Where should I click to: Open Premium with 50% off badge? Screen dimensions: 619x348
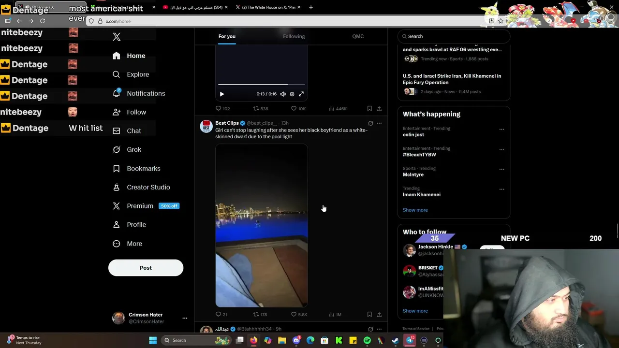tap(146, 206)
